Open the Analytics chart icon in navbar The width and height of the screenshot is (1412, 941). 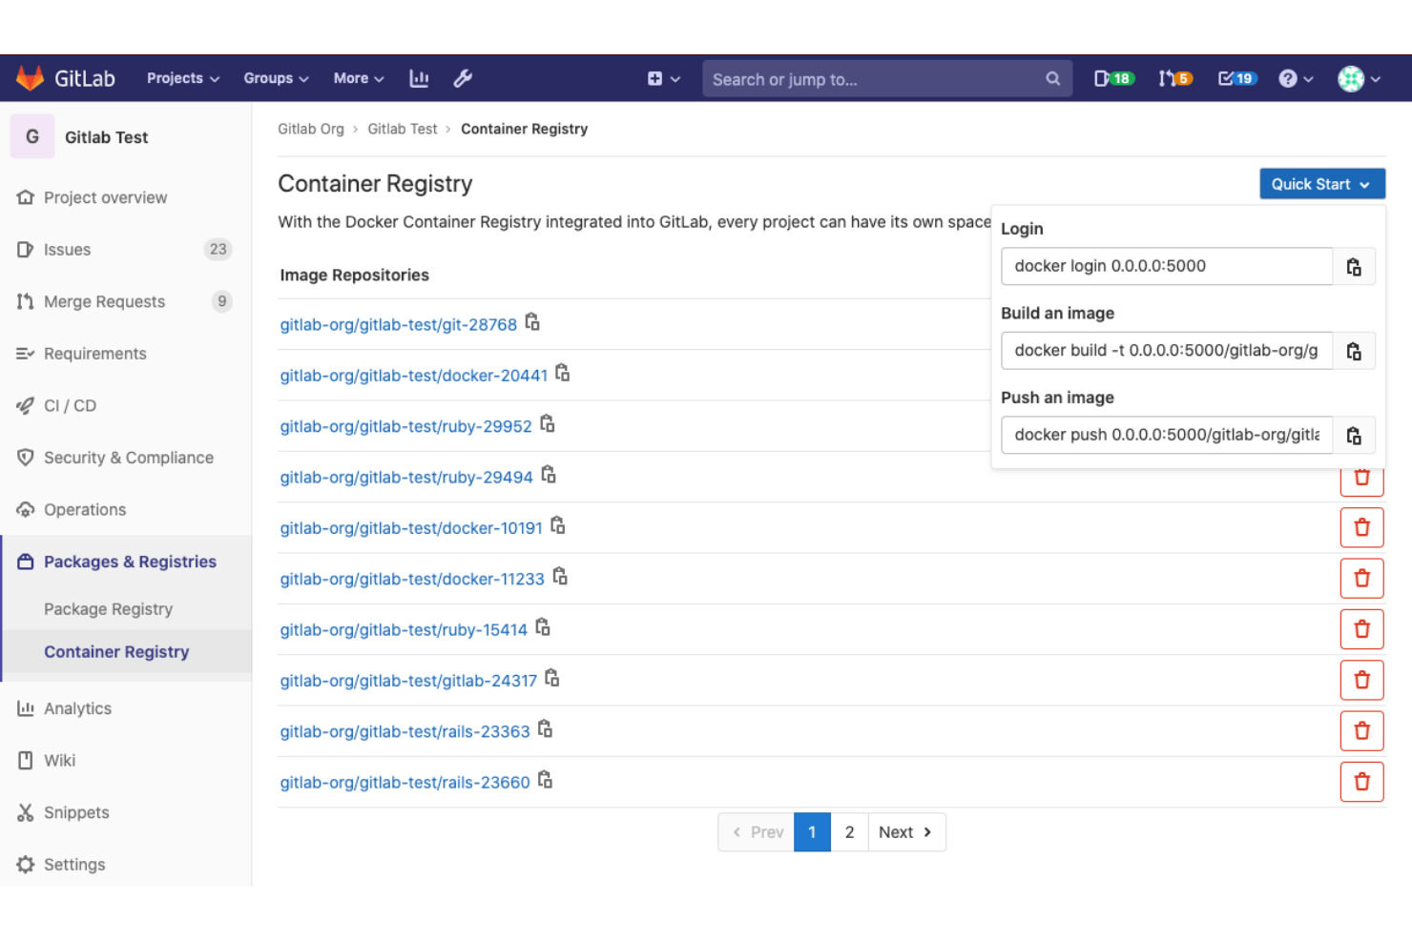tap(419, 78)
